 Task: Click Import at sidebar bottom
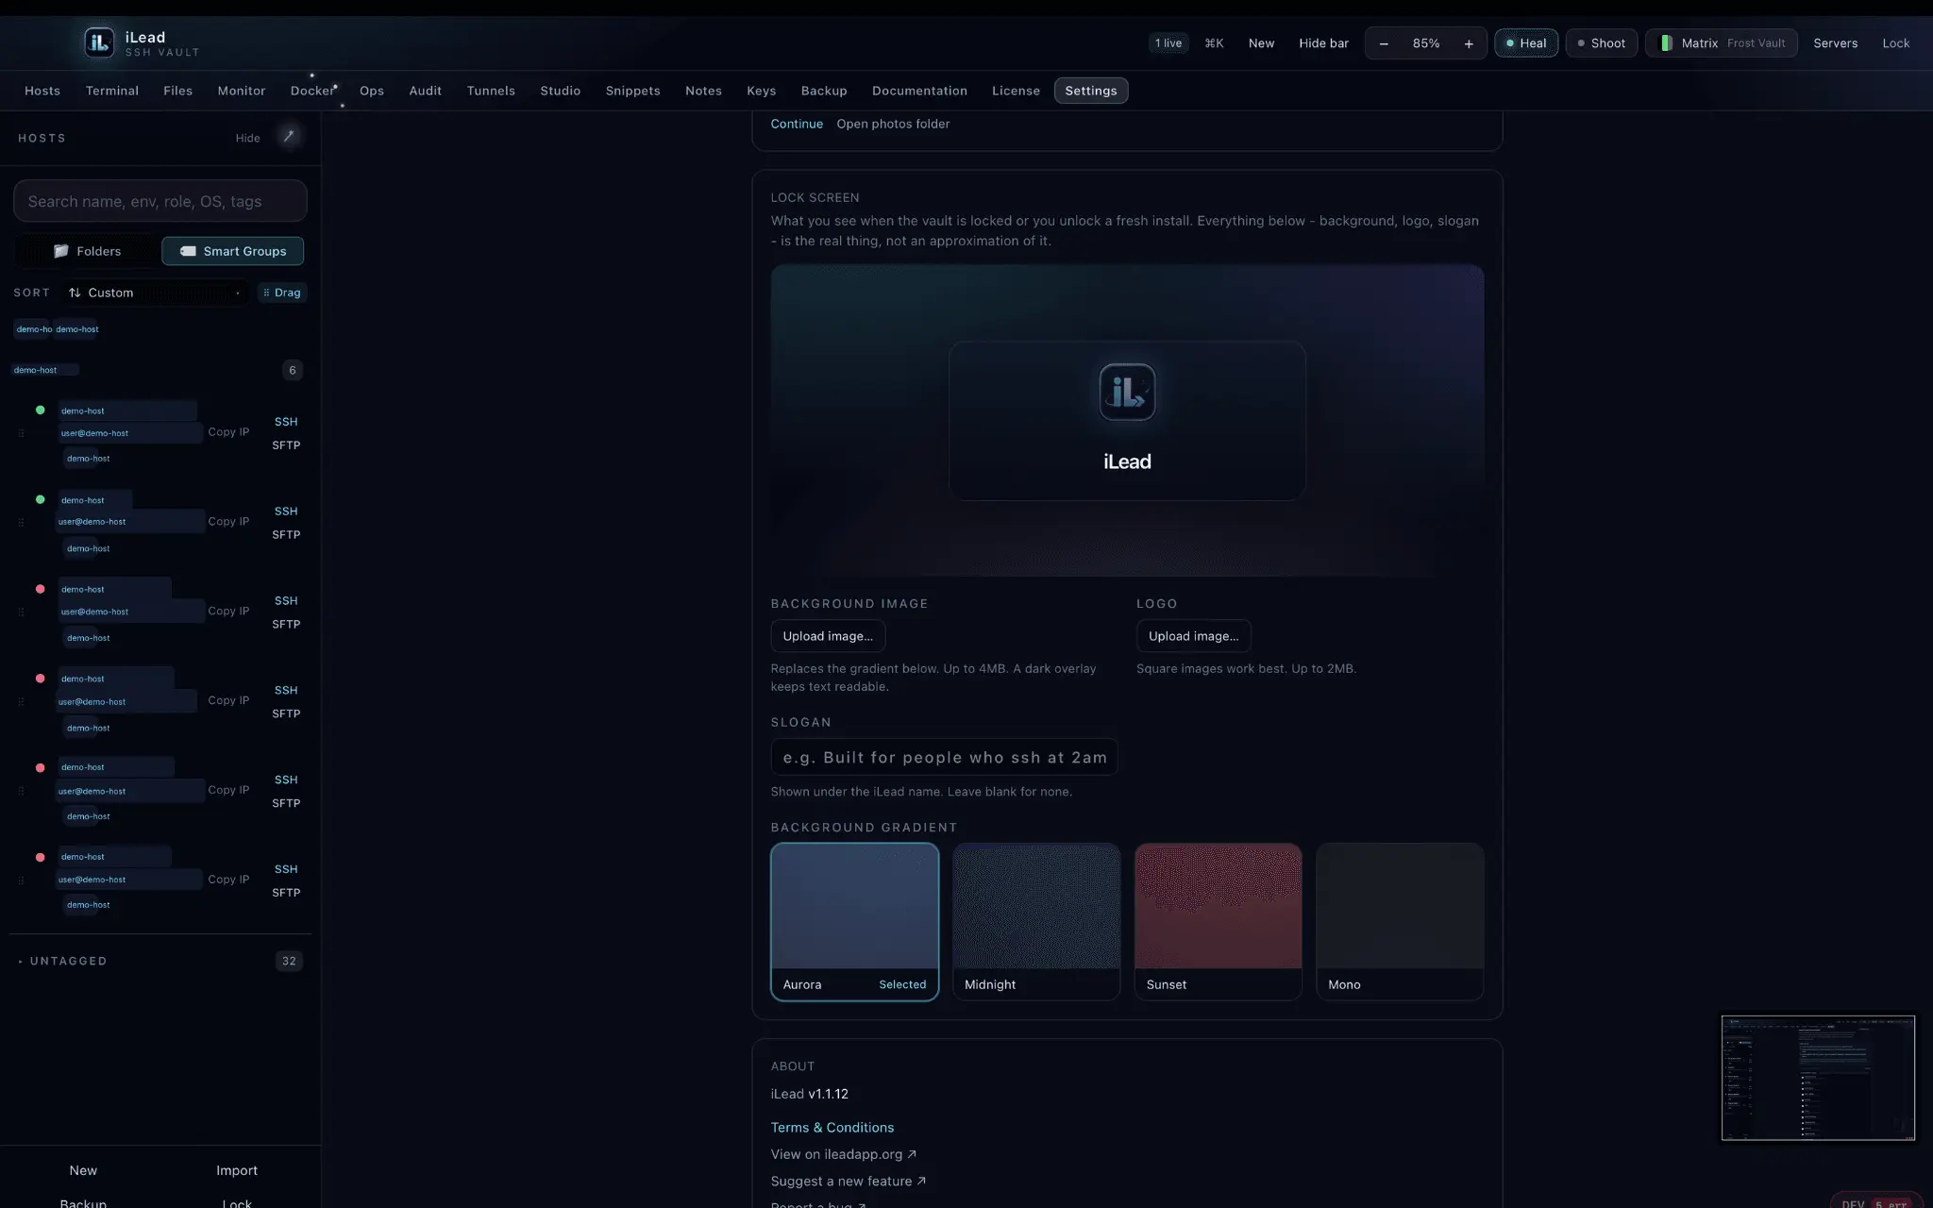click(x=237, y=1170)
